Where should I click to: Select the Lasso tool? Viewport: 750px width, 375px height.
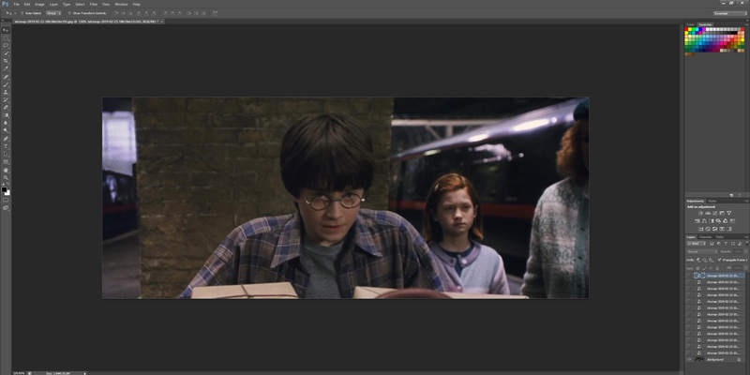(x=6, y=45)
